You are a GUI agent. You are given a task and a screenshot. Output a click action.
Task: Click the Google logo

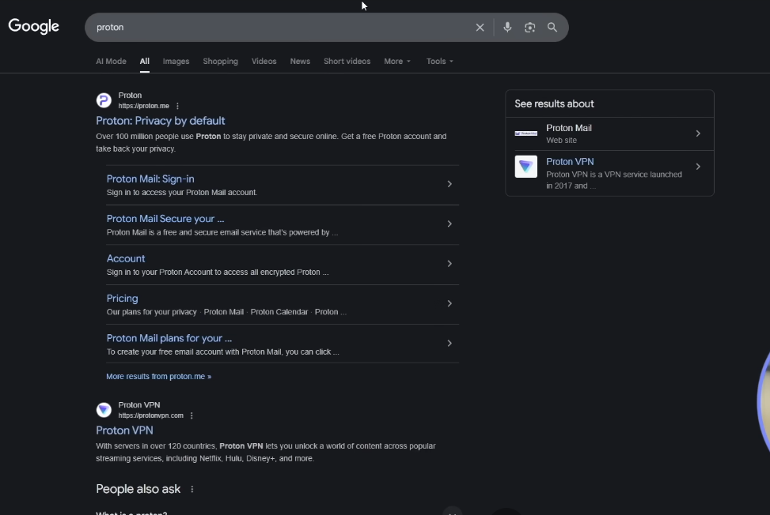34,26
